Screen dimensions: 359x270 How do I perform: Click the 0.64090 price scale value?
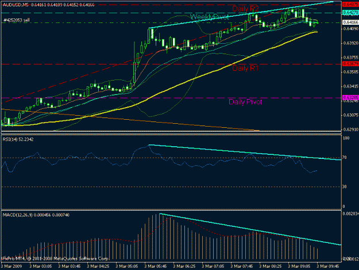pos(350,29)
